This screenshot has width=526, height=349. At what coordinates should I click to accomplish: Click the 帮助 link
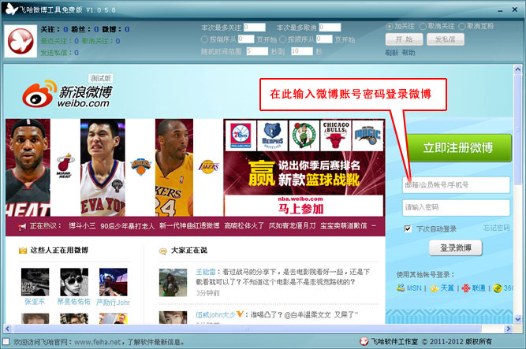[x=408, y=53]
